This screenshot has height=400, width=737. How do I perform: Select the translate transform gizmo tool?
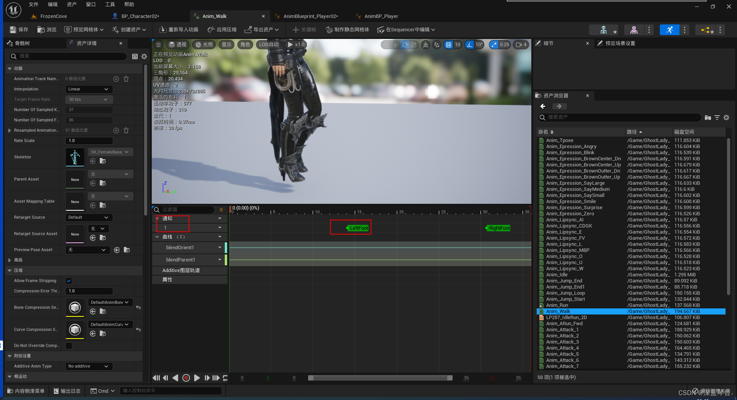(395, 45)
